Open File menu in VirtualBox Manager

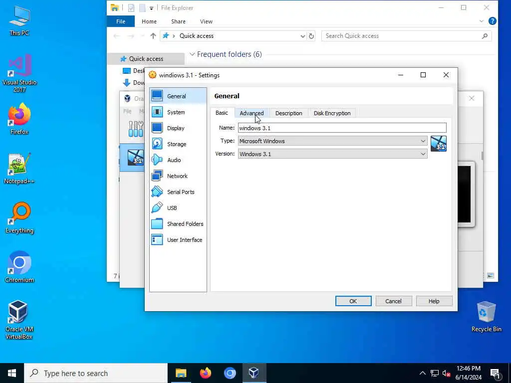point(127,111)
